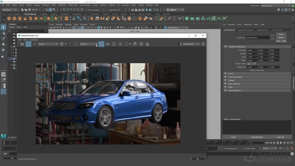
Task: Expand the Extra Attributes section
Action: [225, 90]
